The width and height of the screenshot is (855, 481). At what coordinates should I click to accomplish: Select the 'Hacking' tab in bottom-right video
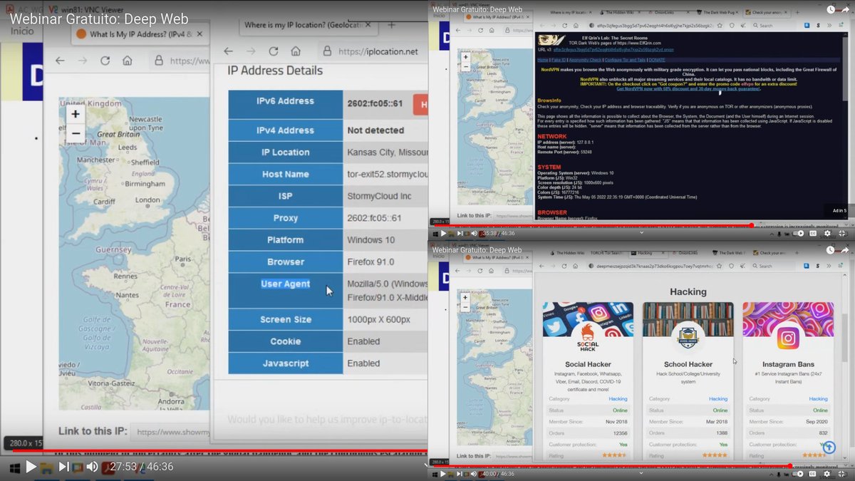(647, 253)
